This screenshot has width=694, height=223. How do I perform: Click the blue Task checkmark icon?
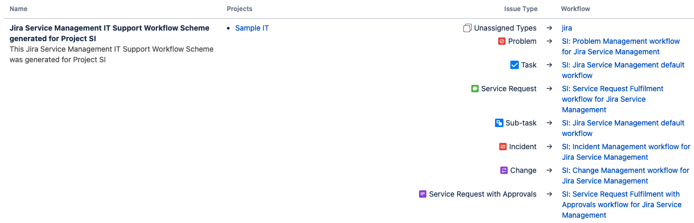pos(515,65)
